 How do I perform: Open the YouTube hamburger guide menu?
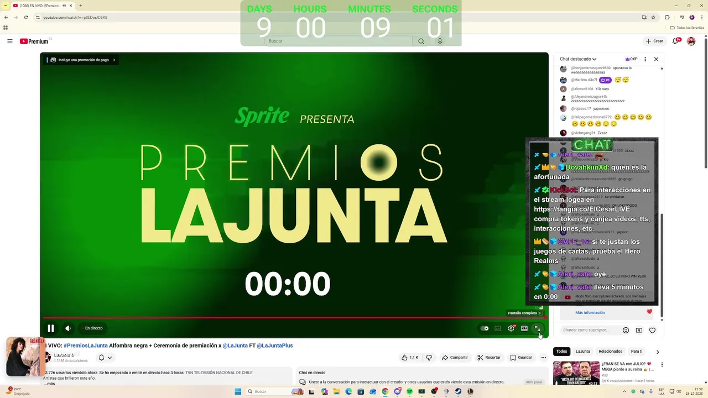9,41
